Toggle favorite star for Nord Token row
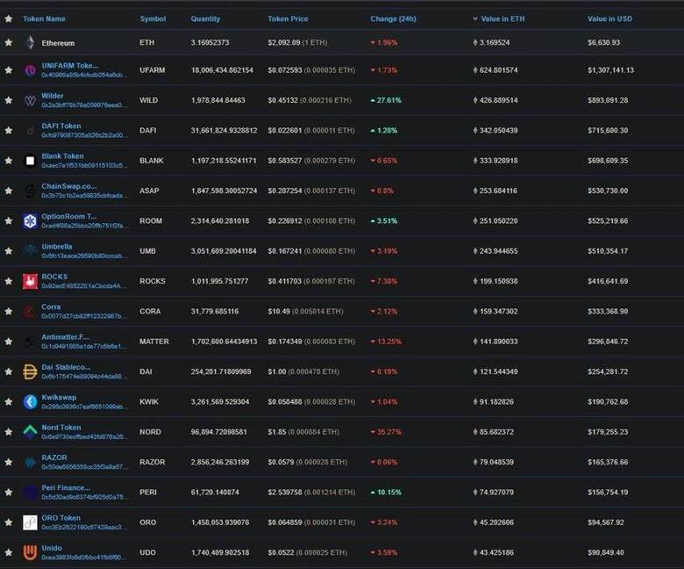684x569 pixels. tap(8, 432)
